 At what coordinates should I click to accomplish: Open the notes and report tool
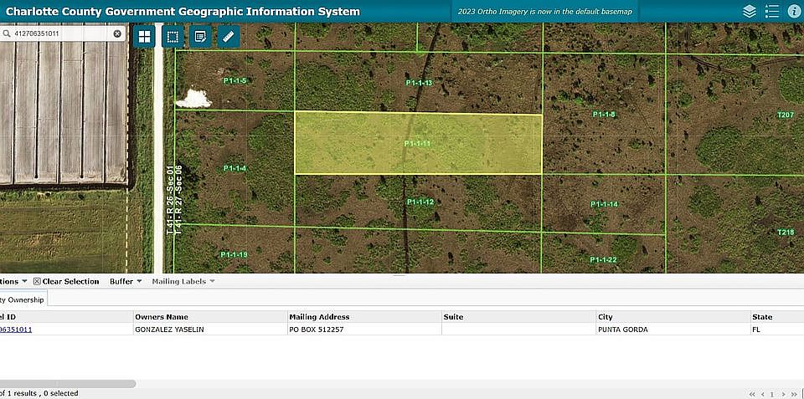[x=200, y=36]
